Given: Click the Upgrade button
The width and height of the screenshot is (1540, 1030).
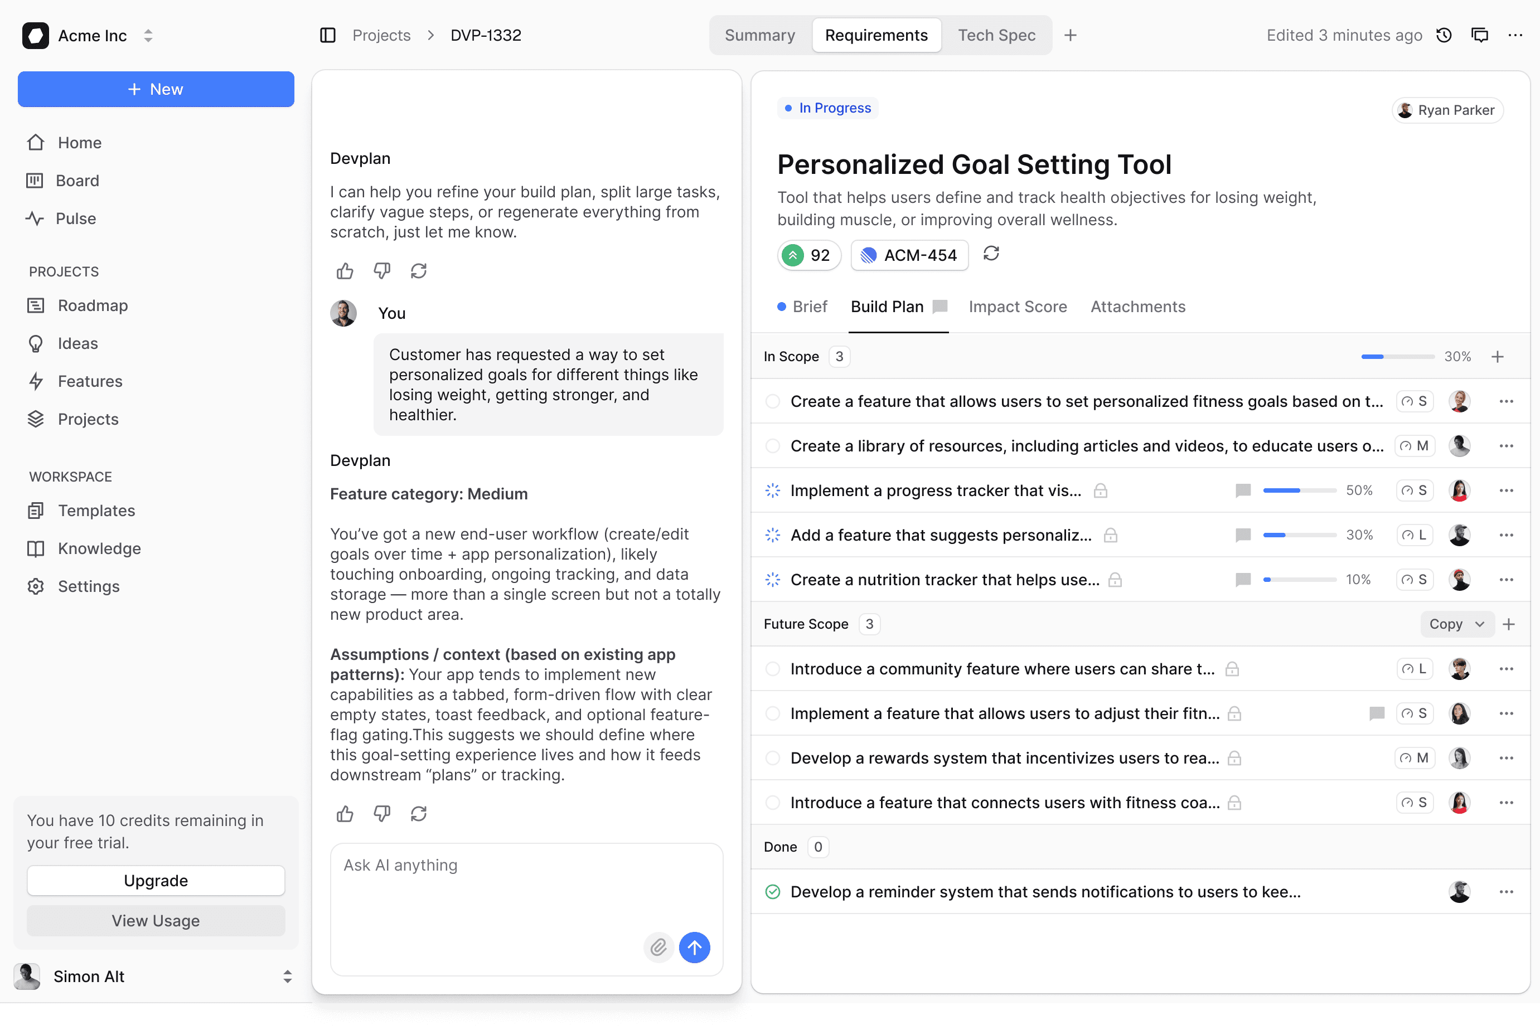Looking at the screenshot, I should coord(156,880).
